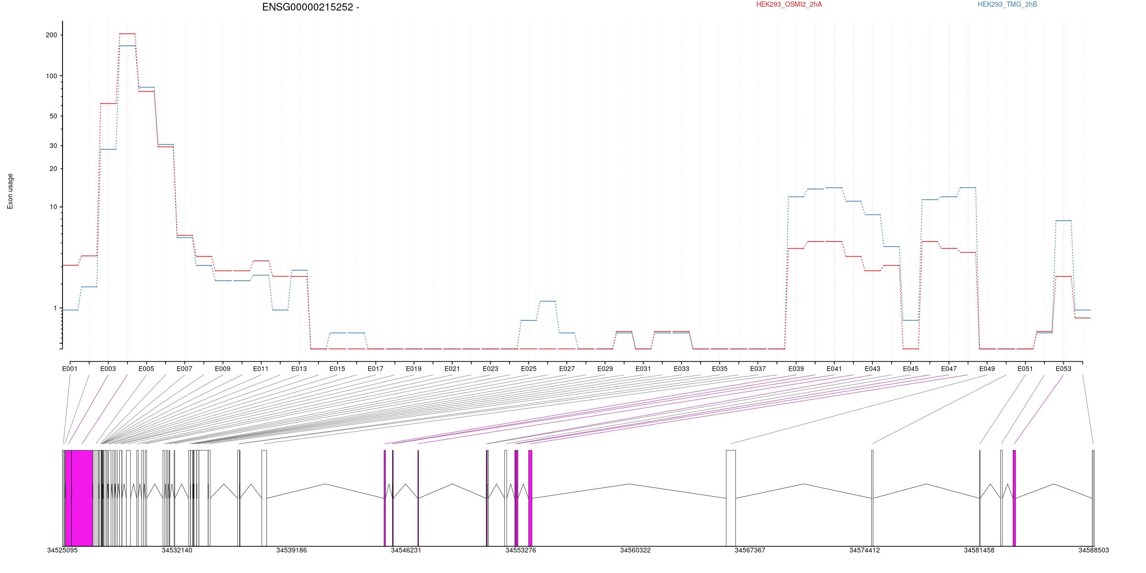The width and height of the screenshot is (1146, 573).
Task: Click the blue plateau segment above E041
Action: (x=834, y=188)
